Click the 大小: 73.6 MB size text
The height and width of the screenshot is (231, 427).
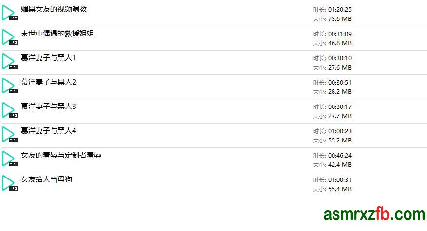tap(332, 19)
